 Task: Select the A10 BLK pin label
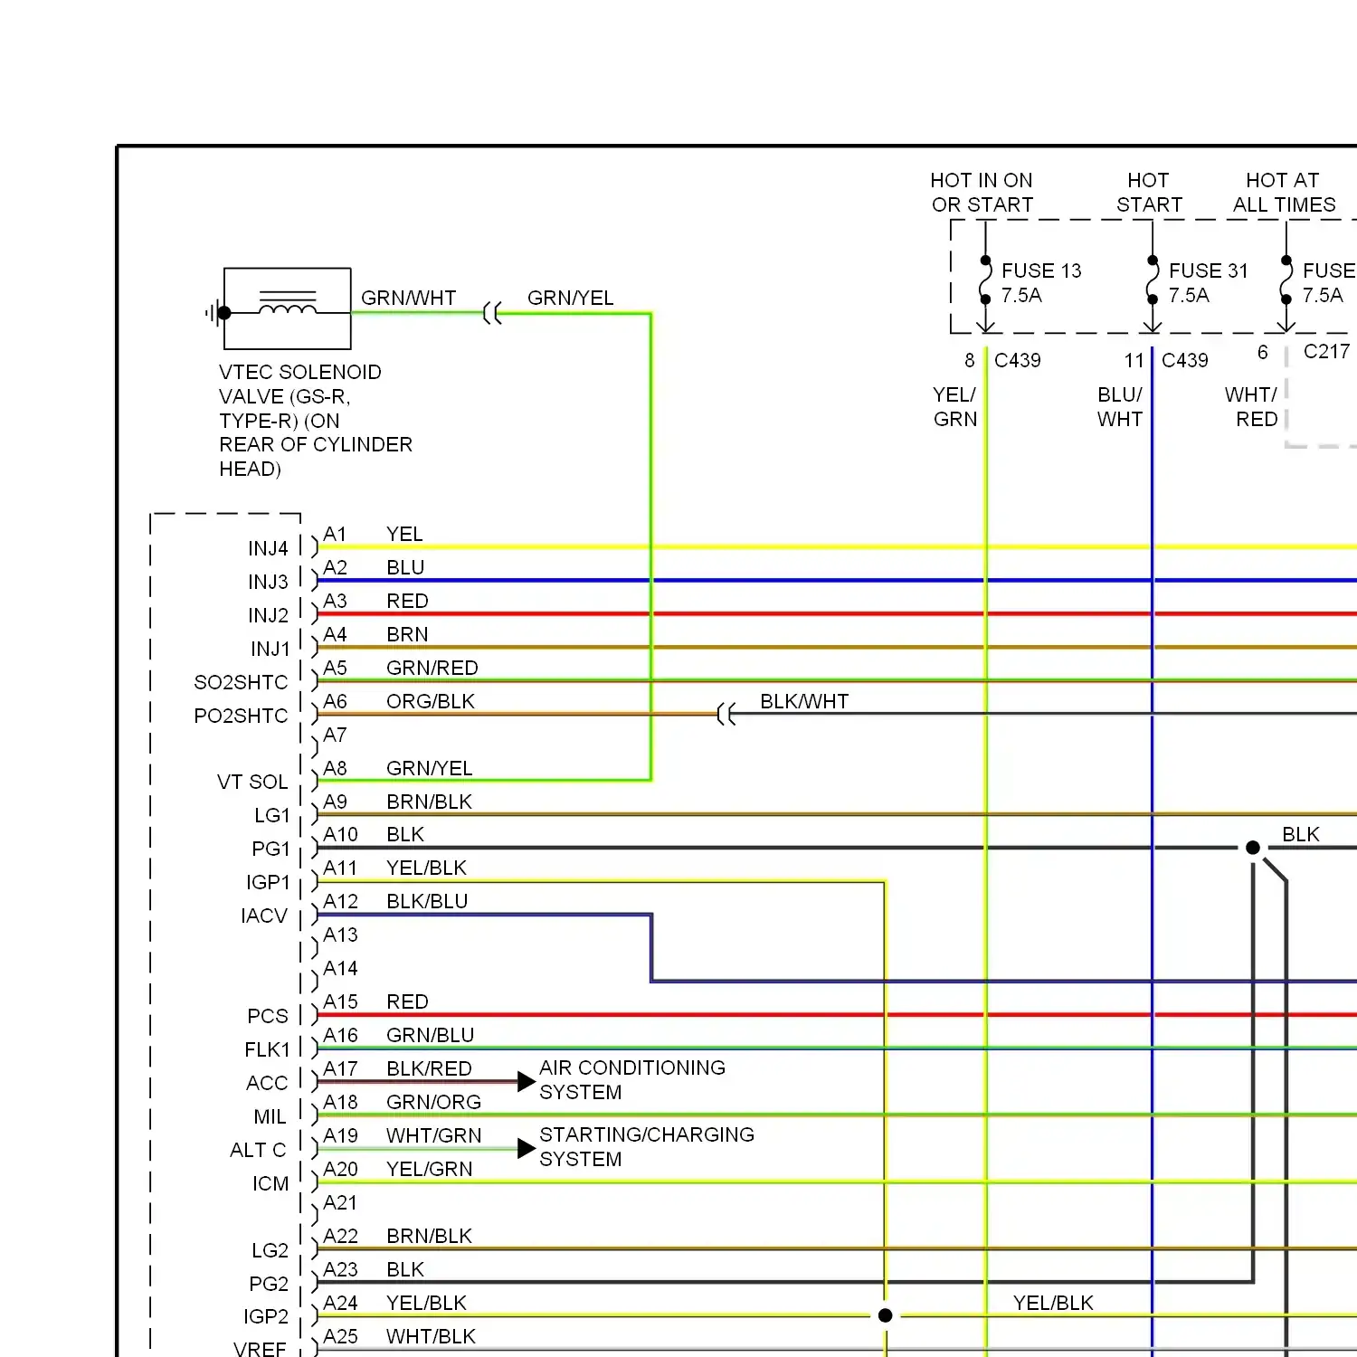(374, 834)
